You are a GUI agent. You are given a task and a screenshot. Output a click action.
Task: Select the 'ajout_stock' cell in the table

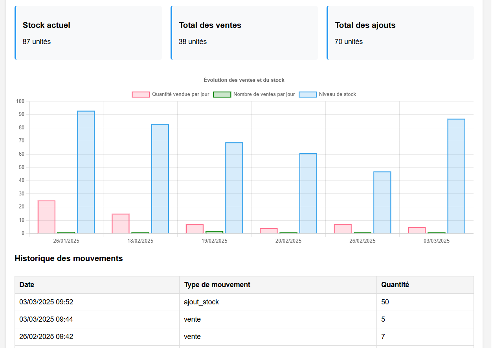[x=201, y=302]
